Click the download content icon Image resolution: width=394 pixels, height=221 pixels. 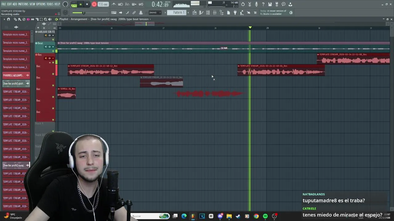290,4
